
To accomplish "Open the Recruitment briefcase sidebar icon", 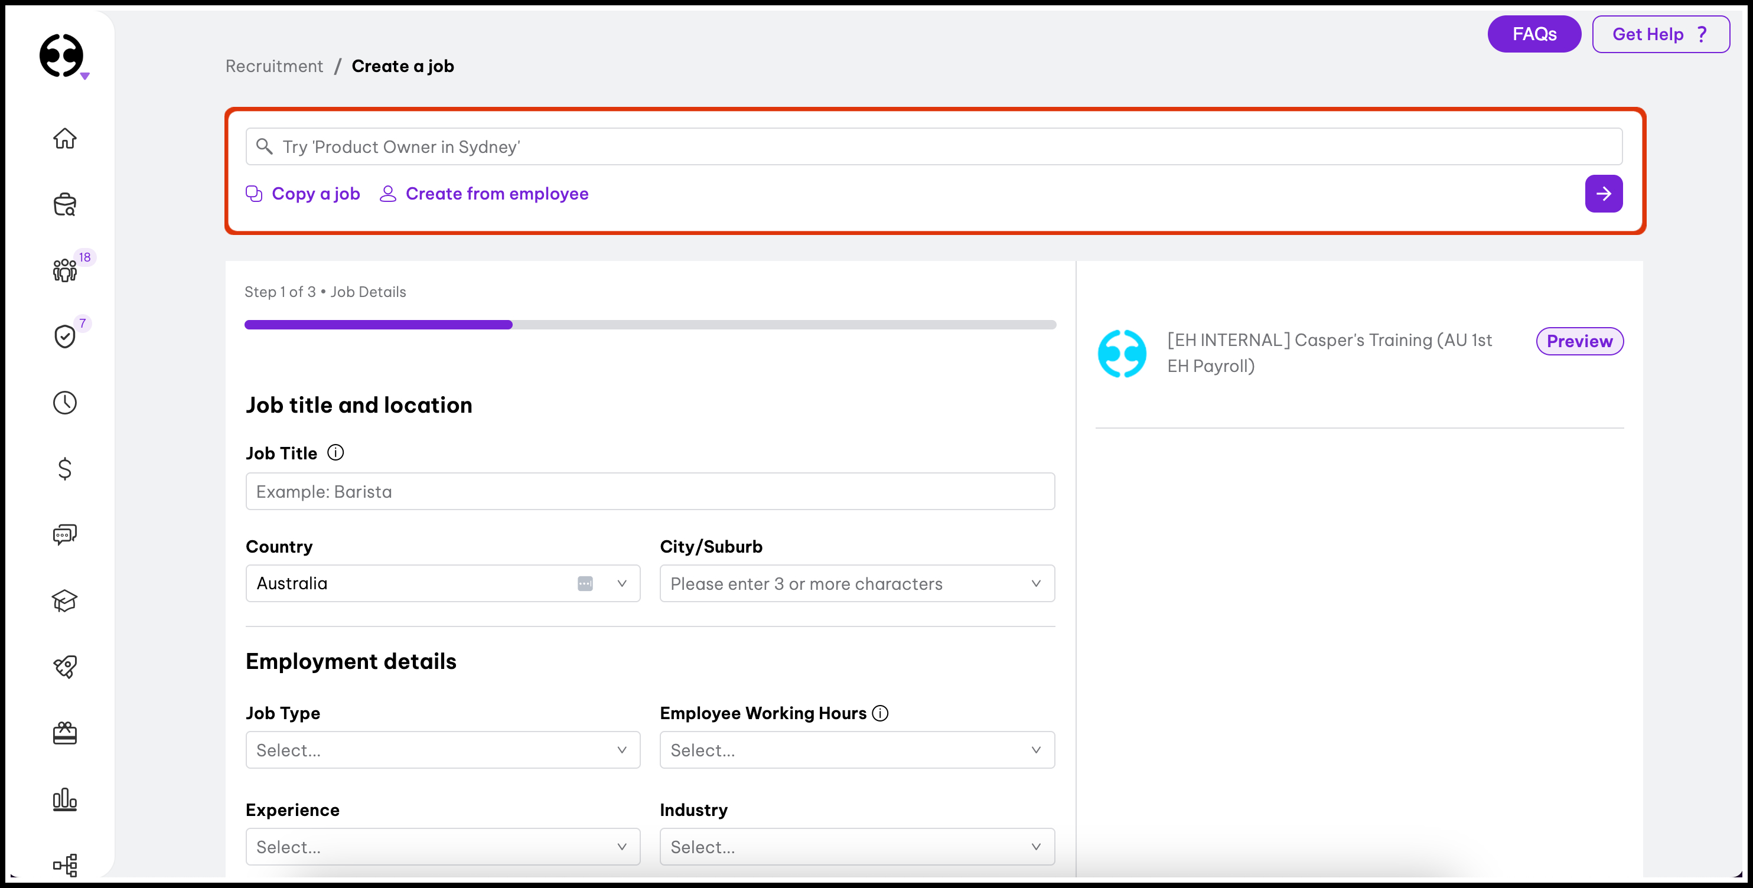I will 64,204.
